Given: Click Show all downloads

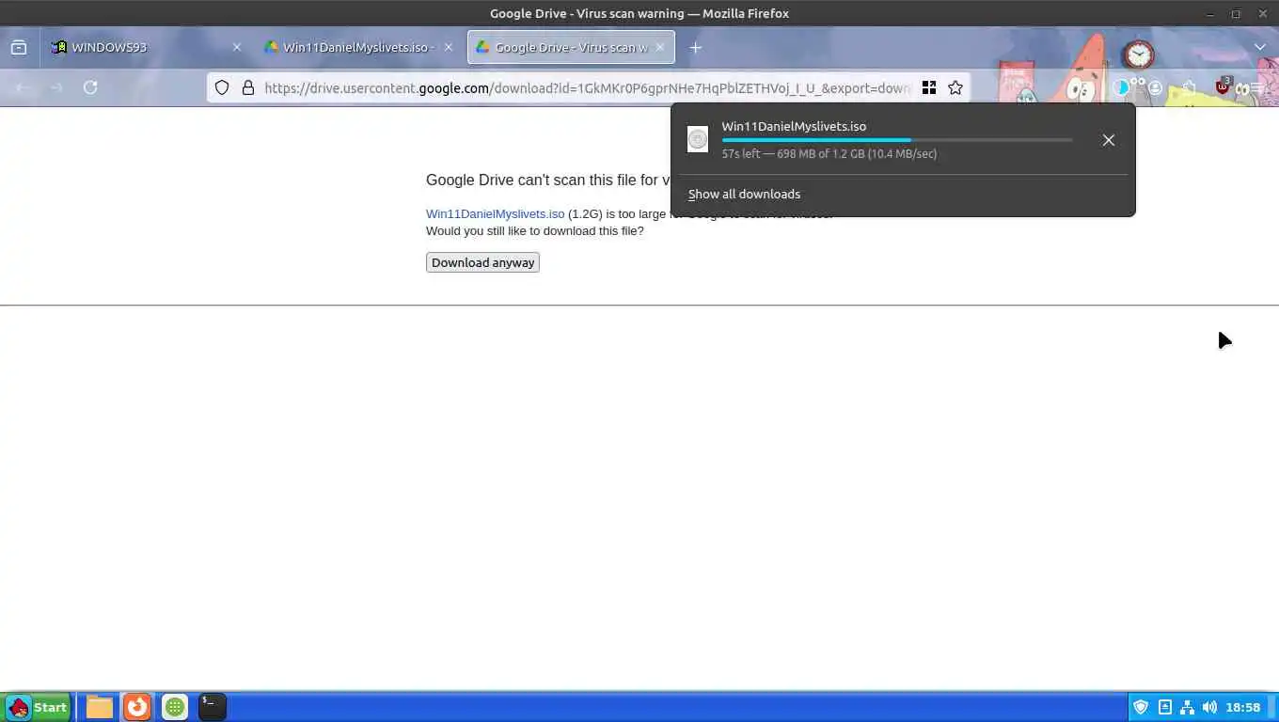Looking at the screenshot, I should pos(744,194).
